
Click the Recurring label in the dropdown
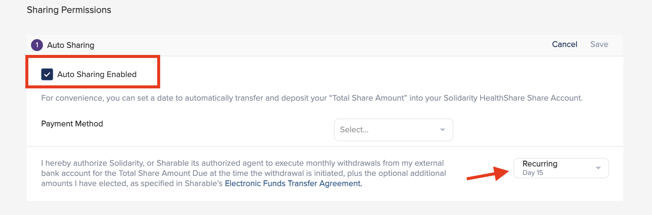pyautogui.click(x=540, y=164)
